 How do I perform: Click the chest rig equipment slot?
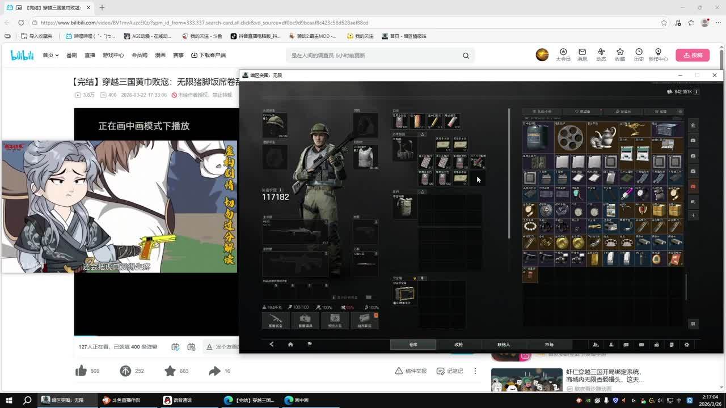pyautogui.click(x=404, y=148)
